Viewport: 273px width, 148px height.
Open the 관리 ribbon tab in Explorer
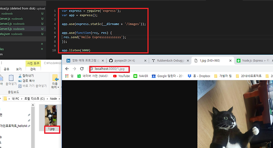coord(33,69)
